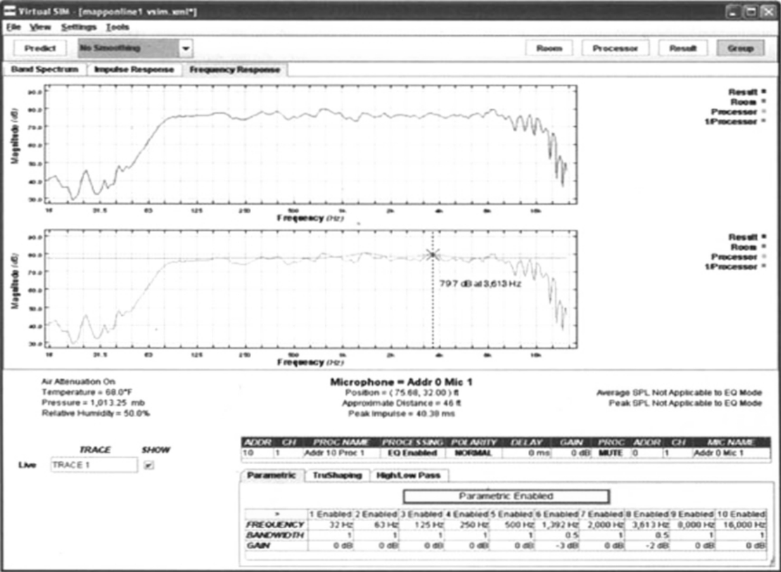
Task: Click the Parametric Enabled button
Action: 506,496
